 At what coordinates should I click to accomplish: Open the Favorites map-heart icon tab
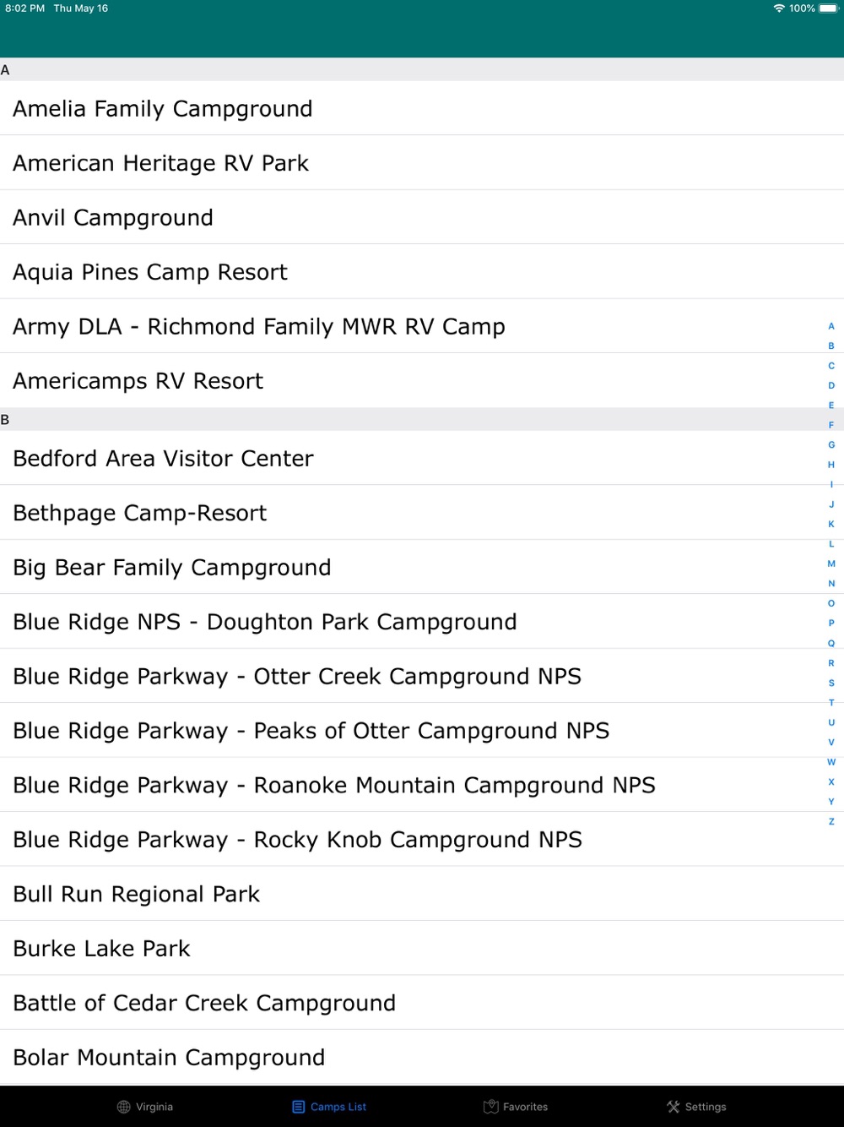coord(491,1107)
